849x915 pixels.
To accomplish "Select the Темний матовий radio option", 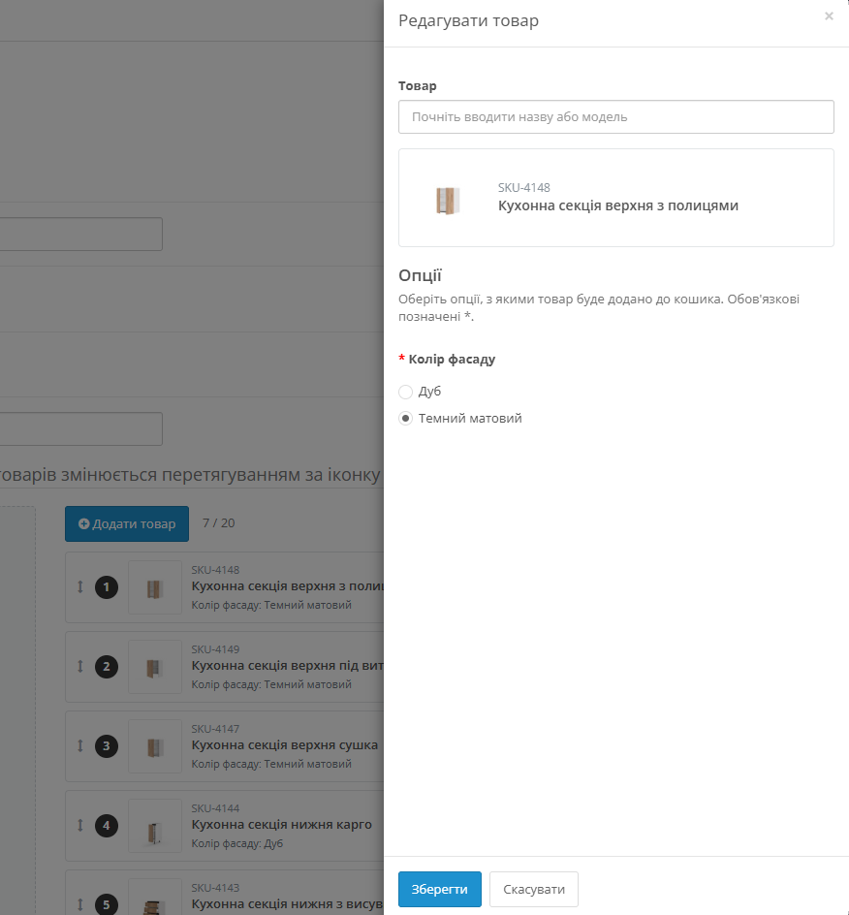I will pyautogui.click(x=405, y=419).
